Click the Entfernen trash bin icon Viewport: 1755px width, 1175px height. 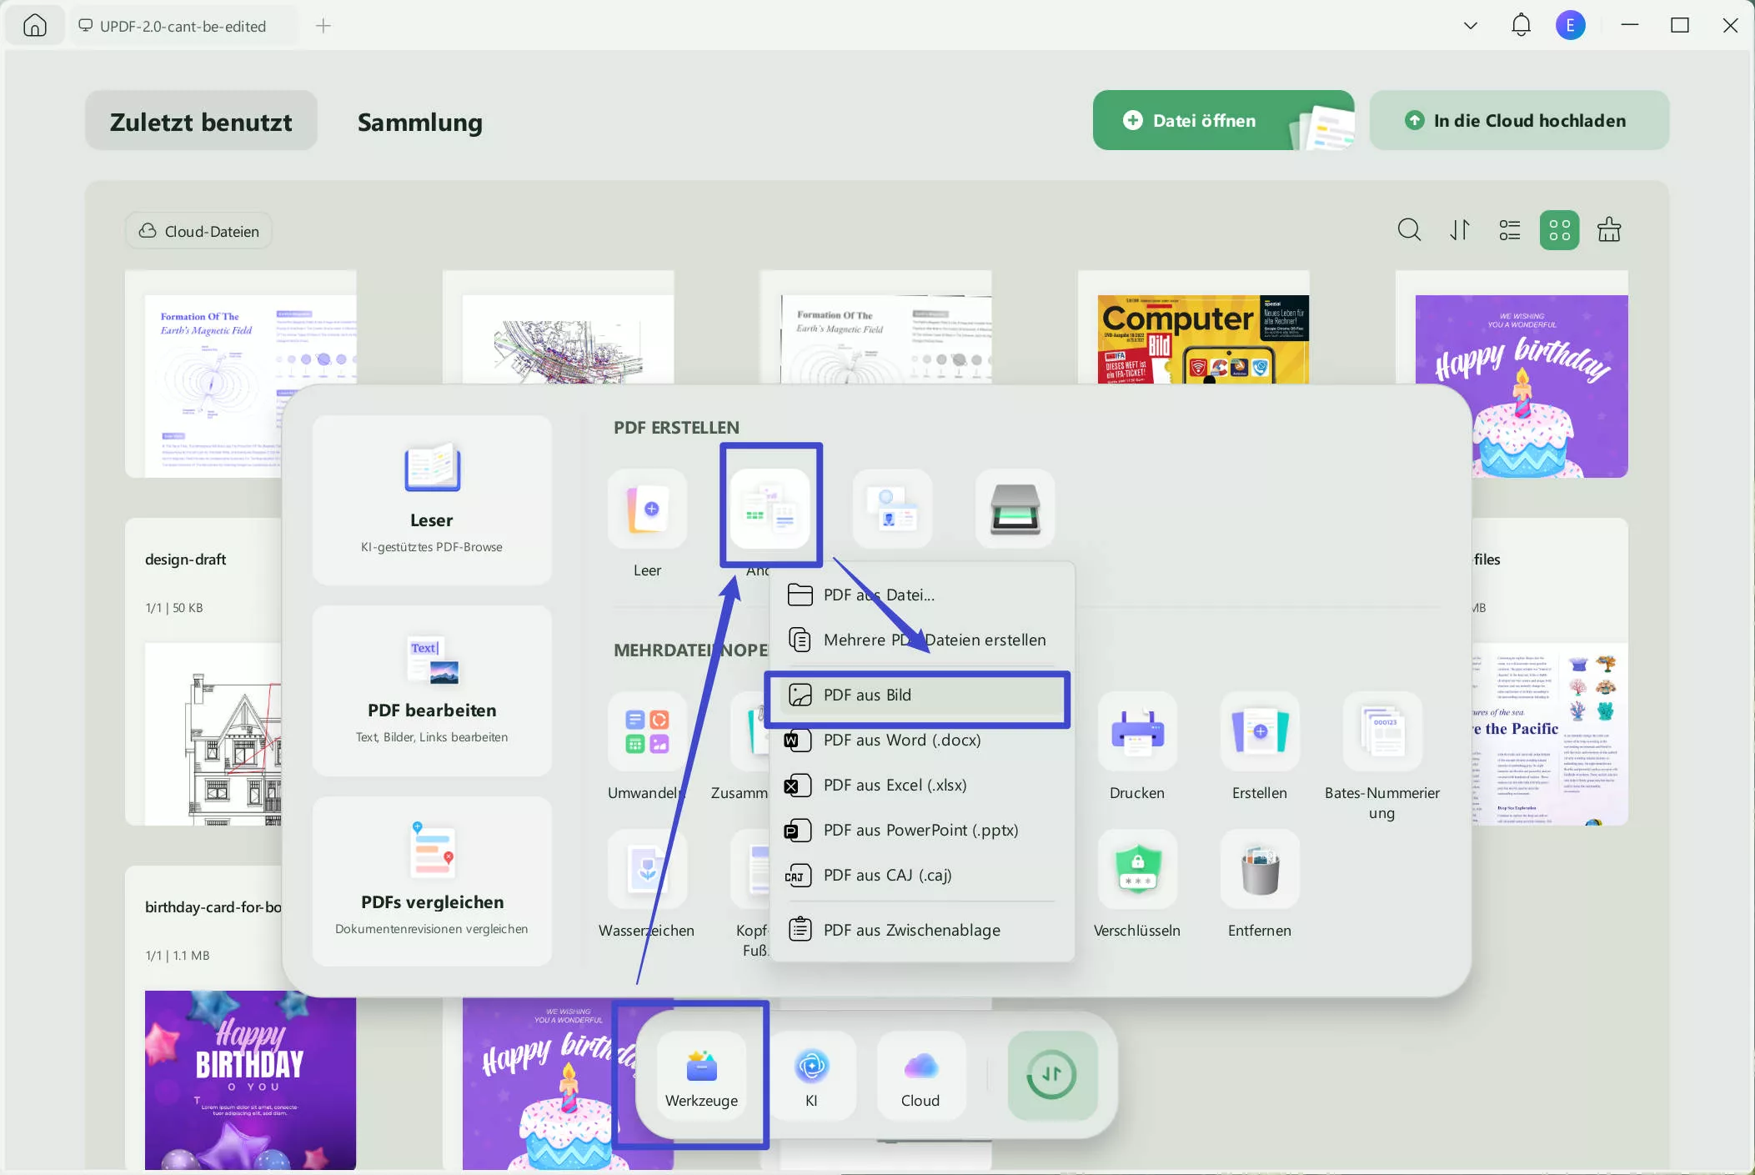click(1259, 869)
